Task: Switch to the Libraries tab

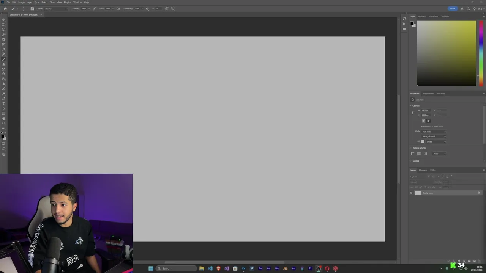Action: click(x=441, y=93)
